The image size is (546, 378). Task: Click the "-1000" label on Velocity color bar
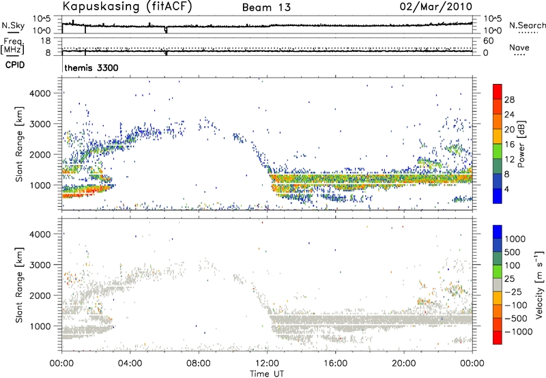pos(518,332)
